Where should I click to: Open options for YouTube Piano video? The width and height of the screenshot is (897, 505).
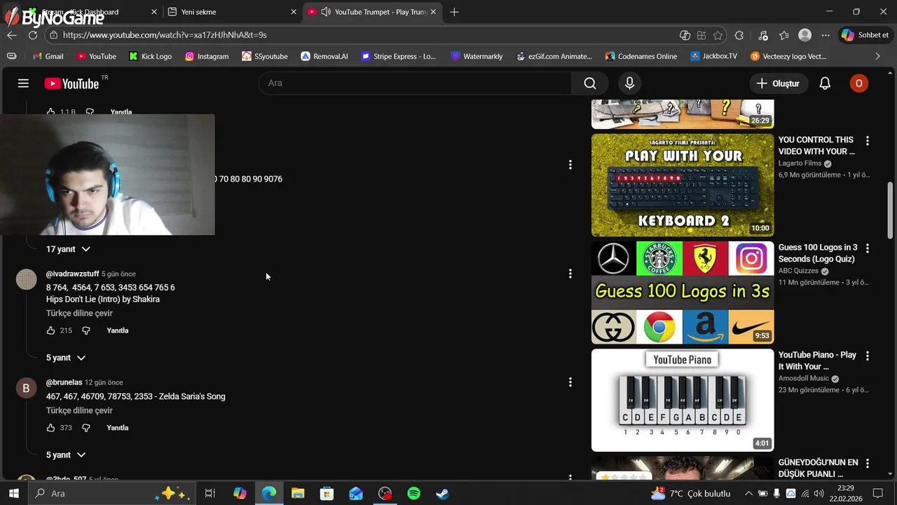[867, 356]
